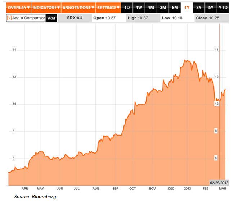Select the 1W time range
The image size is (234, 201).
tap(139, 8)
